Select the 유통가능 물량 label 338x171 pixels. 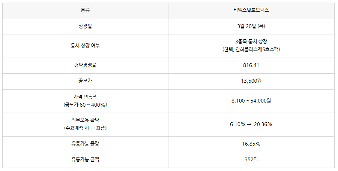[85, 144]
